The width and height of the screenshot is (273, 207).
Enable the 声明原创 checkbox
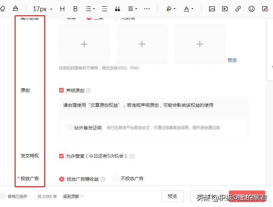(x=61, y=91)
